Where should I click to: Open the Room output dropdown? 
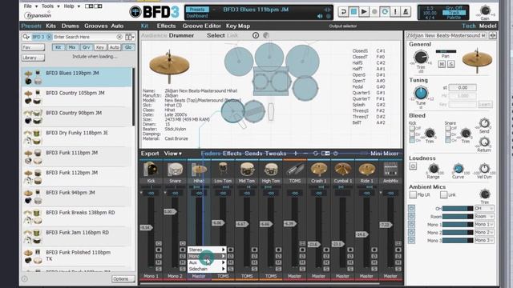484,217
